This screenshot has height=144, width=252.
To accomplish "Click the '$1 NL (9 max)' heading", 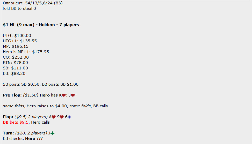I will tap(19, 25).
